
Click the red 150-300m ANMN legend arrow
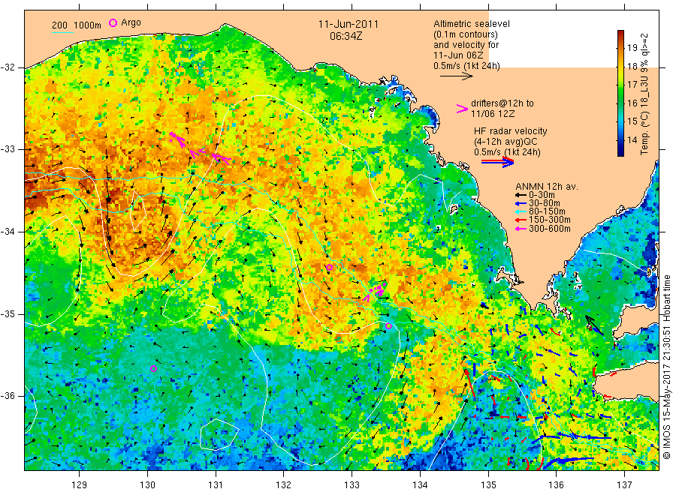click(521, 220)
